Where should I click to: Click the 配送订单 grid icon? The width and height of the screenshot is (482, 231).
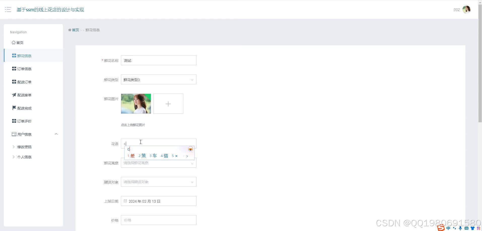tap(14, 82)
